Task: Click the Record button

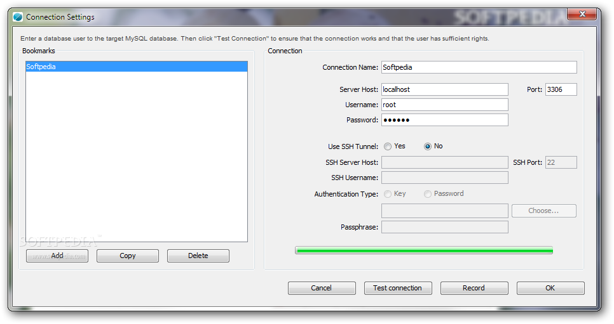Action: pos(474,288)
